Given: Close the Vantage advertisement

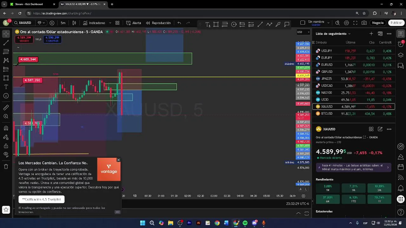Looking at the screenshot, I should point(118,160).
